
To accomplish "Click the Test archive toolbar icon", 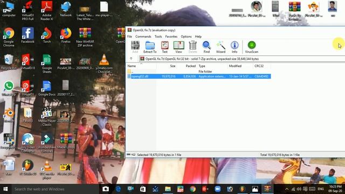I will (x=164, y=47).
